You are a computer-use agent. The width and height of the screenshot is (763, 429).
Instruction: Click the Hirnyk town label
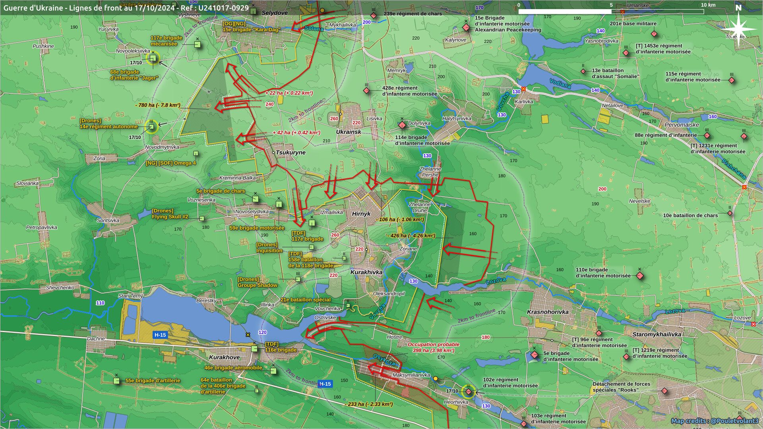pos(361,214)
